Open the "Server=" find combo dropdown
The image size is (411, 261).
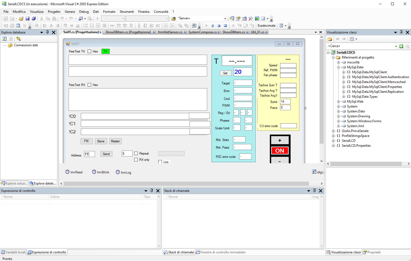[225, 19]
